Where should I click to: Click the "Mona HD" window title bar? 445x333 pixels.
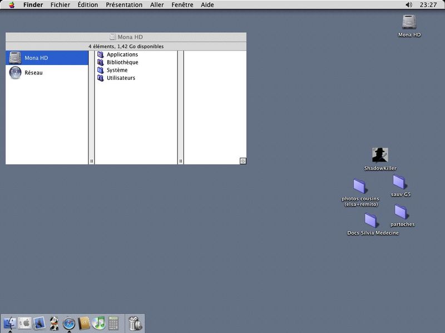pyautogui.click(x=126, y=37)
